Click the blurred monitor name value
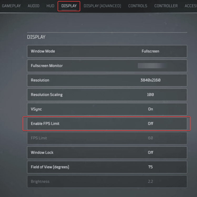197x197 pixels. pyautogui.click(x=152, y=66)
